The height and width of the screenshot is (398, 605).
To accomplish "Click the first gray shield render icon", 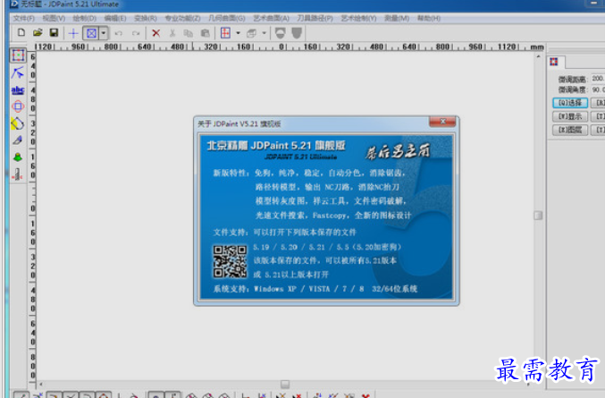I will click(x=280, y=33).
